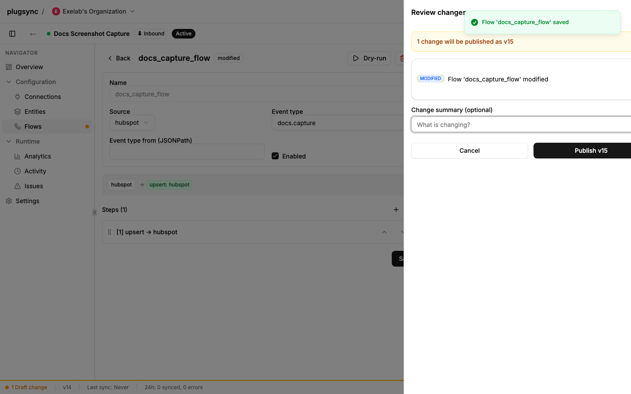Click plugsync logo link
Screen dimensions: 631x394
tap(22, 11)
